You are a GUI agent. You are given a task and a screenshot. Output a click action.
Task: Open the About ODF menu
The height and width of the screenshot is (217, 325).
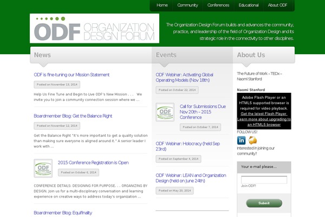[x=277, y=5]
